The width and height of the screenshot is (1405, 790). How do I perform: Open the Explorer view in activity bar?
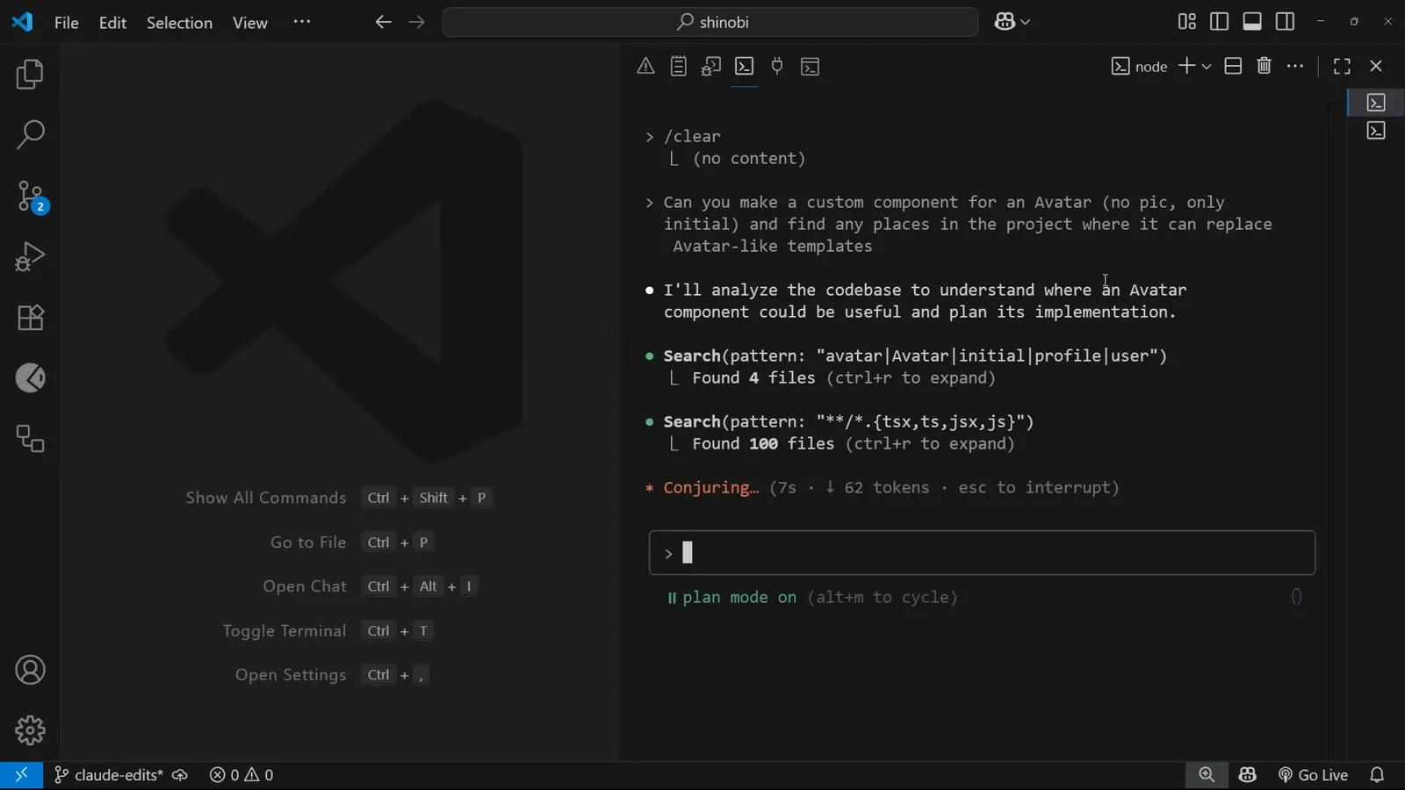30,75
